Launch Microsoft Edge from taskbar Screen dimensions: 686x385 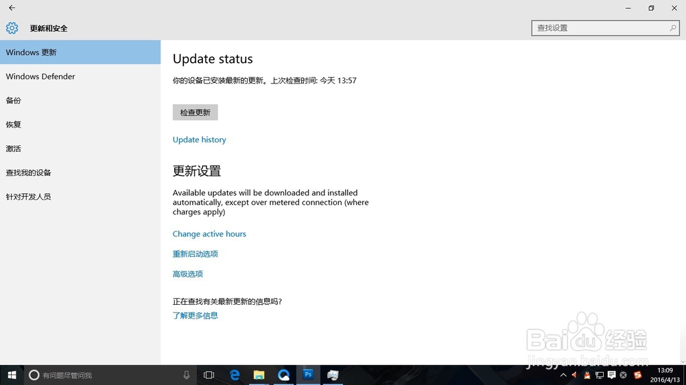pos(235,375)
